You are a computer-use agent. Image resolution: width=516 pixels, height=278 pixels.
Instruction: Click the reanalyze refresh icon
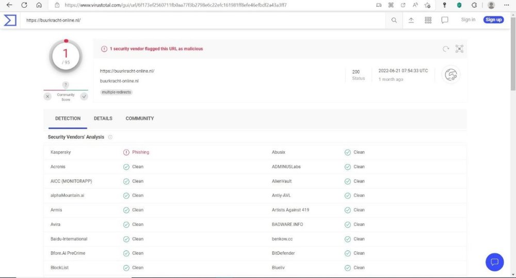446,49
